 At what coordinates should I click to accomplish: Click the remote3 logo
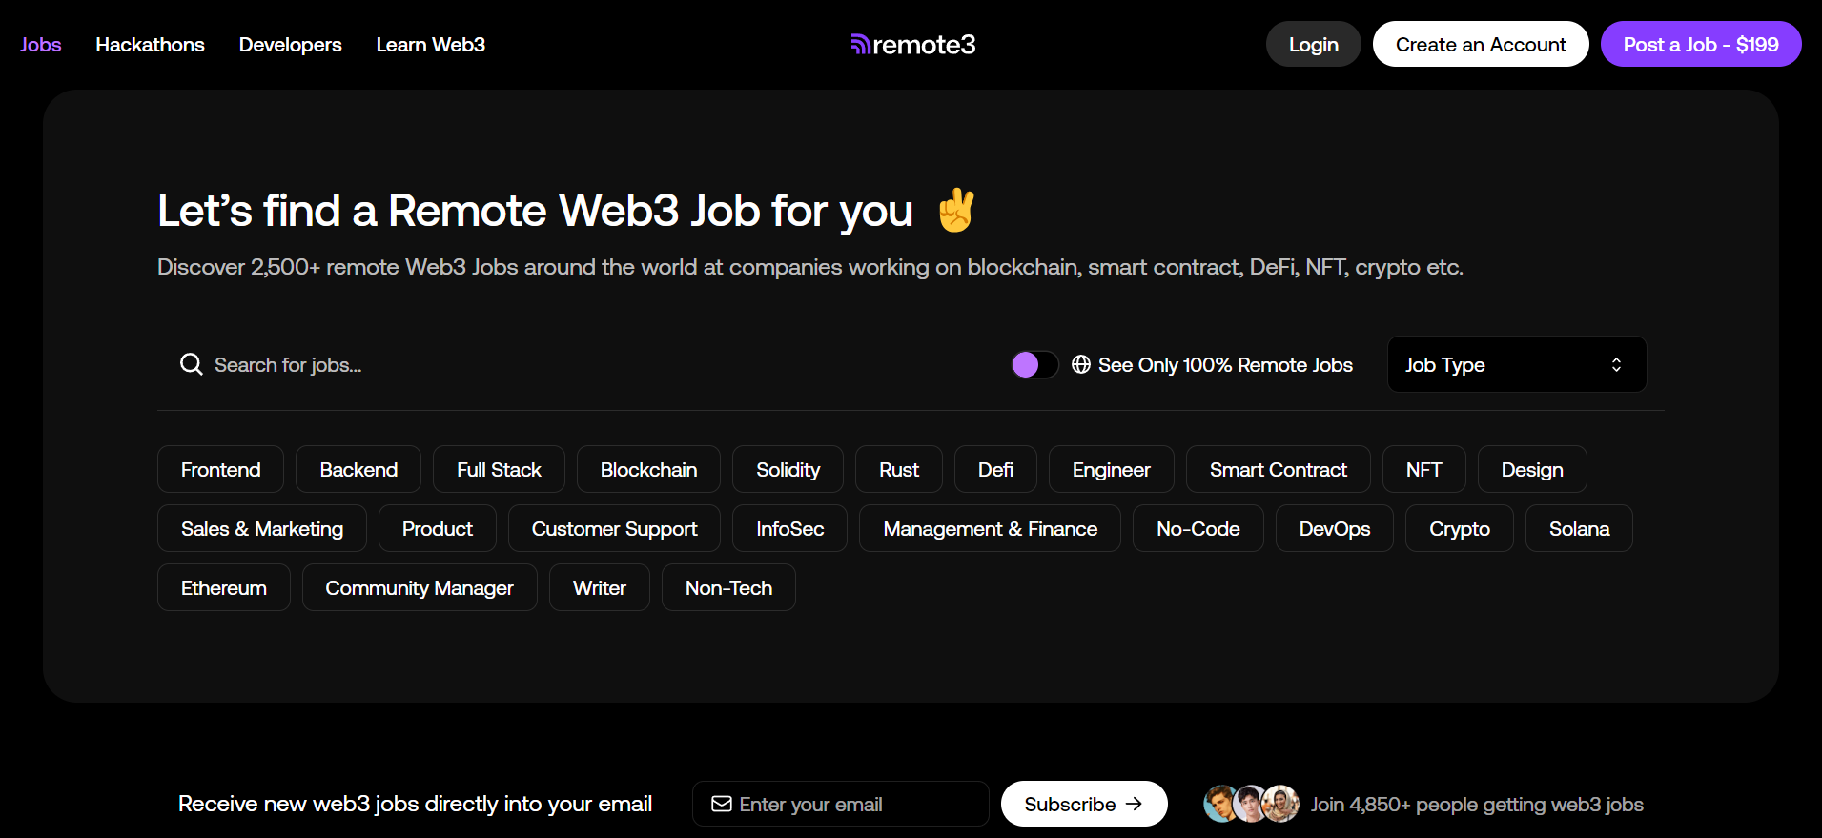click(911, 44)
